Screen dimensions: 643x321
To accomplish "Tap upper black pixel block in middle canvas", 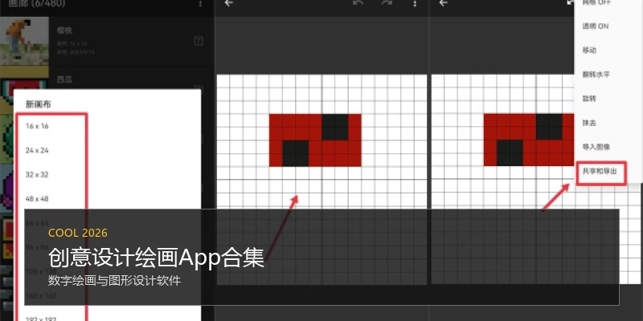I will pos(335,127).
